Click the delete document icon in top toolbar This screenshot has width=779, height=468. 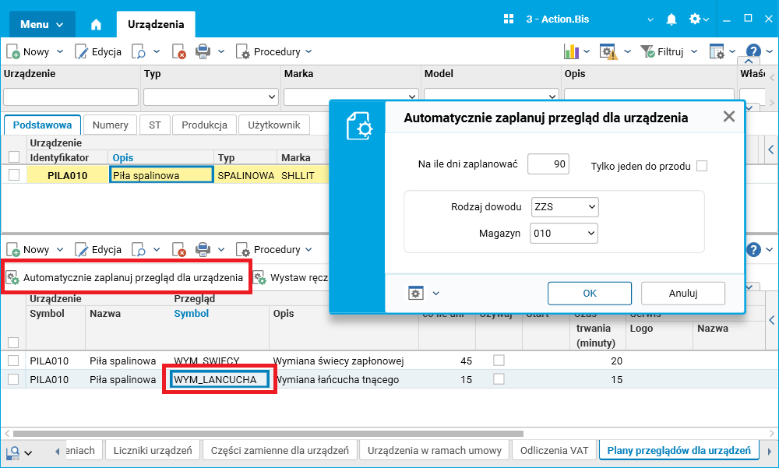(x=179, y=51)
